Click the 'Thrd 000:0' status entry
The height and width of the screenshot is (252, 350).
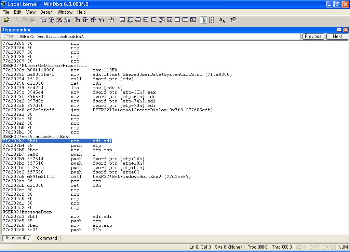tap(282, 247)
